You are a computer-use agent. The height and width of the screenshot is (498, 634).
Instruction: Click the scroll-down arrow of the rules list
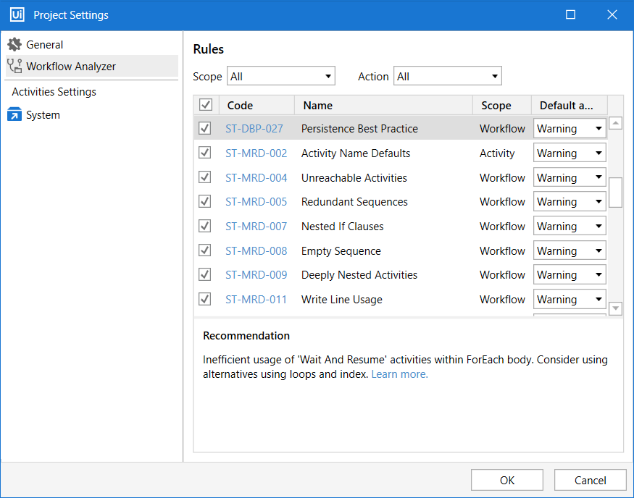(615, 308)
